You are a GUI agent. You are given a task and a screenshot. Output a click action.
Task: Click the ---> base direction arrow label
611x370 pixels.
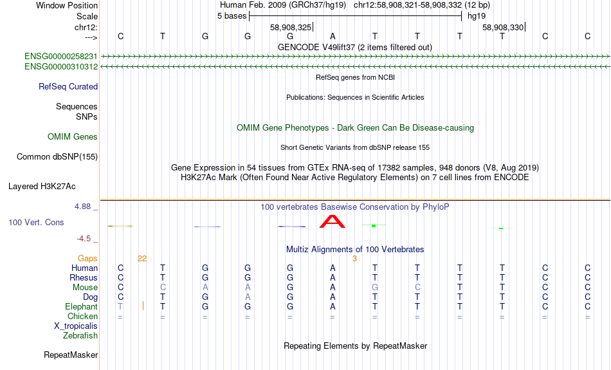point(91,37)
